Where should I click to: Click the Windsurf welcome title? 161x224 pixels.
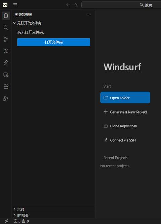122,67
